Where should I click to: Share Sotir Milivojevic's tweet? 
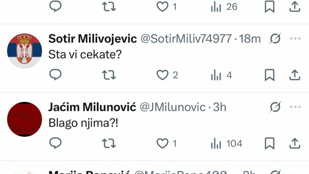click(x=295, y=75)
